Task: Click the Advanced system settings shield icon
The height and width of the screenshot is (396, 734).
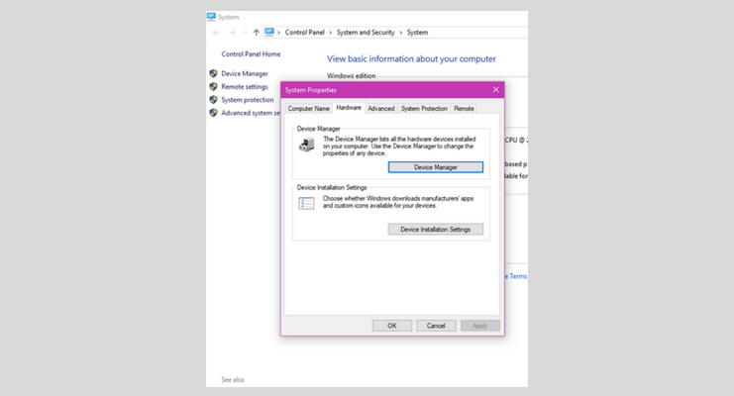Action: [213, 113]
